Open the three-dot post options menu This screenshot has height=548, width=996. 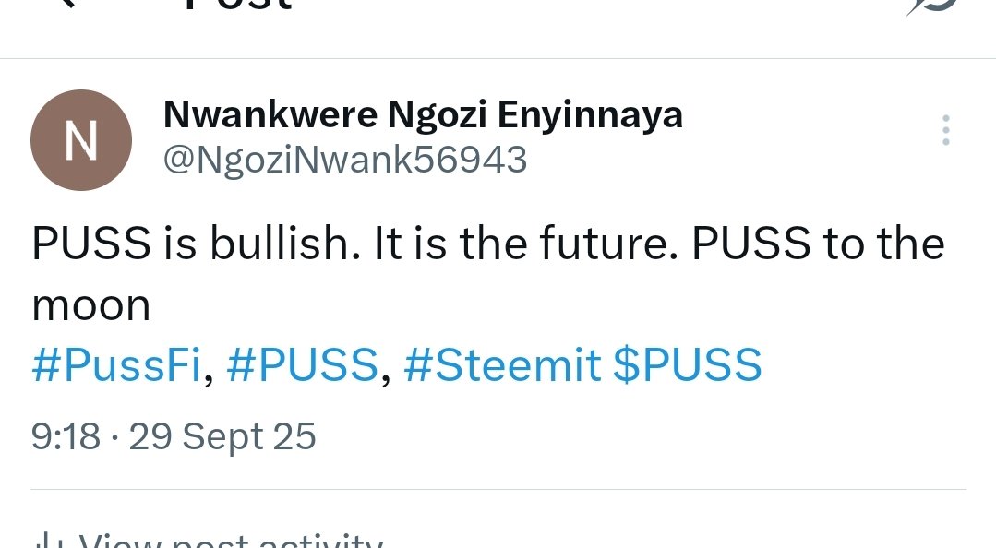945,131
